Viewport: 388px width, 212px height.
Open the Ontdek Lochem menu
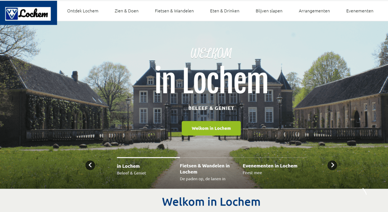(x=83, y=11)
